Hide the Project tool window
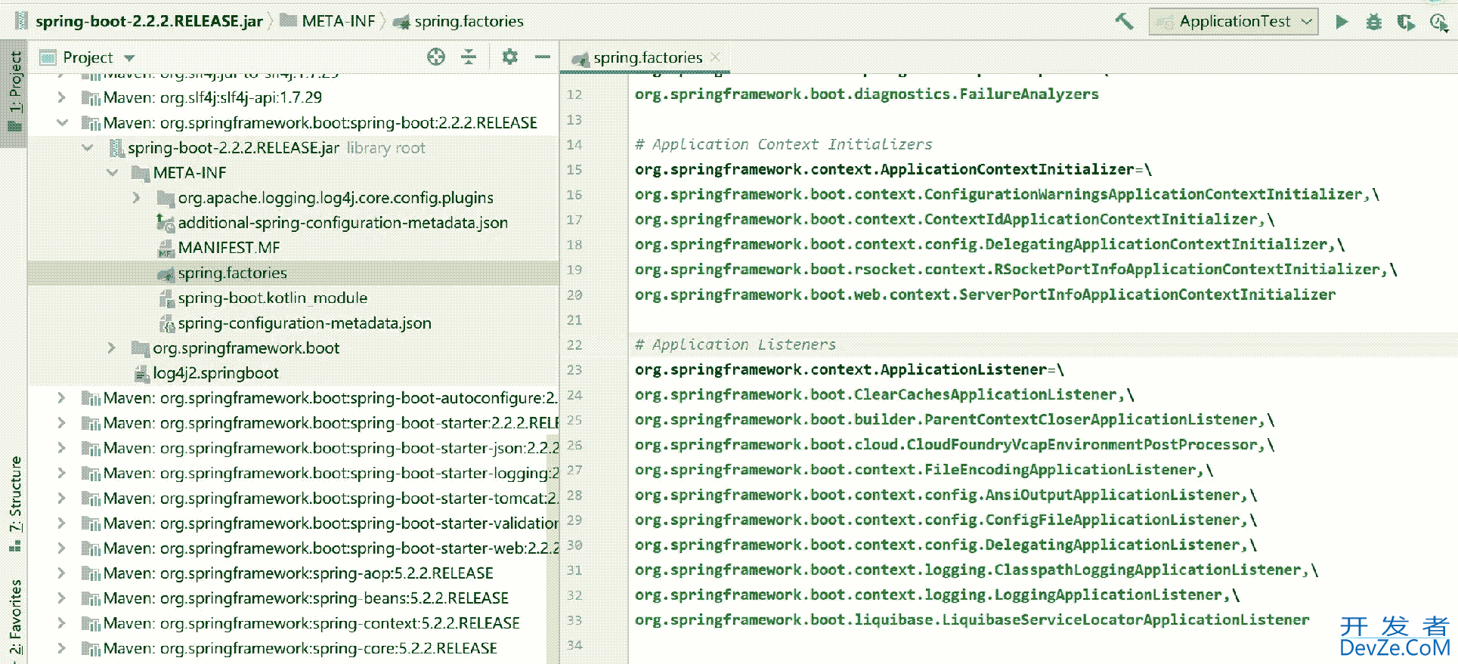 click(x=542, y=57)
